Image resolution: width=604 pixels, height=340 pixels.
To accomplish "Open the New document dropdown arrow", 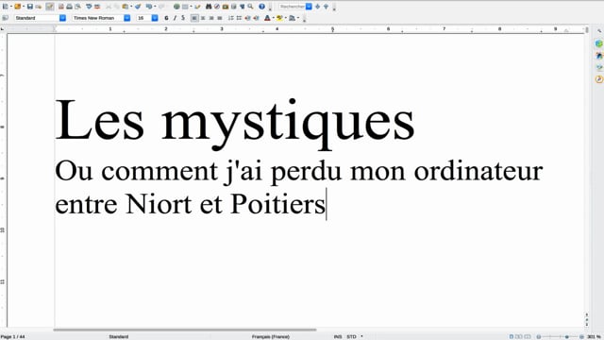I will click(11, 7).
